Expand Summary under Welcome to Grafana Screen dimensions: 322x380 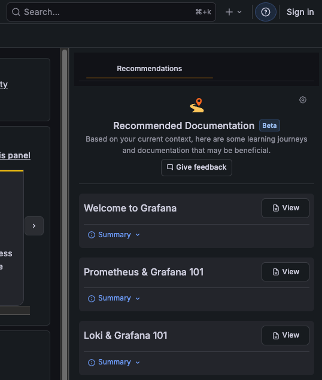[x=114, y=235]
